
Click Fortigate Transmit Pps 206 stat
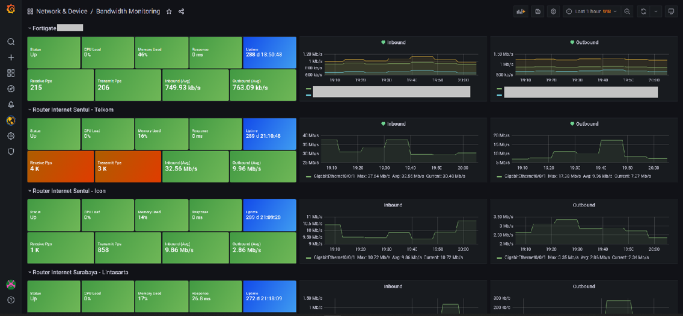tap(127, 85)
